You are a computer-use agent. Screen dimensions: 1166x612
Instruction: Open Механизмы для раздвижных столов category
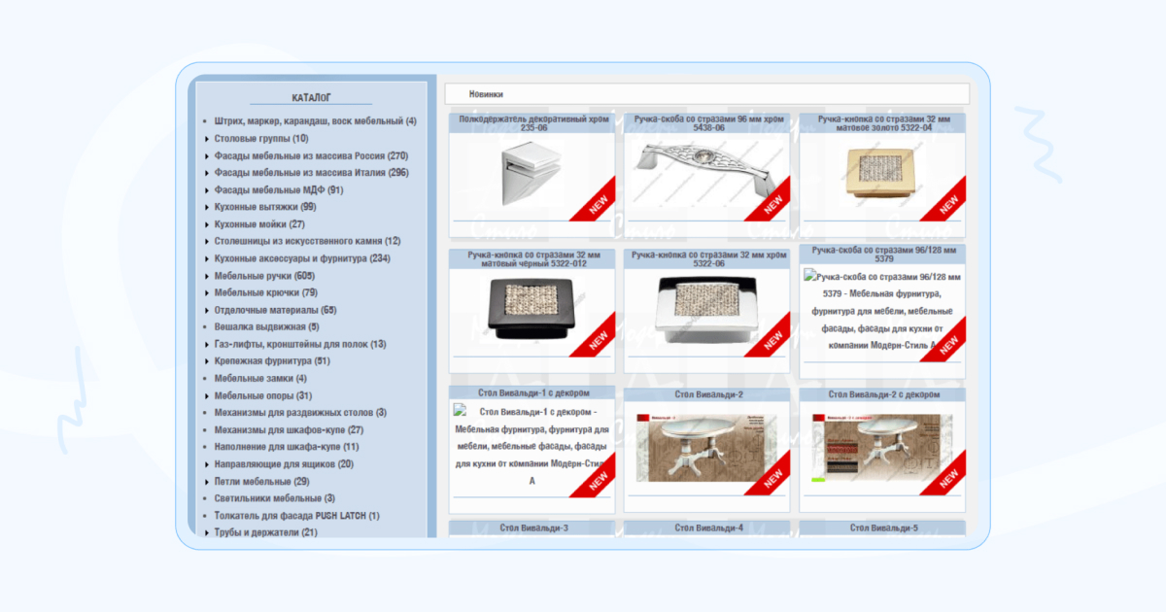click(300, 413)
